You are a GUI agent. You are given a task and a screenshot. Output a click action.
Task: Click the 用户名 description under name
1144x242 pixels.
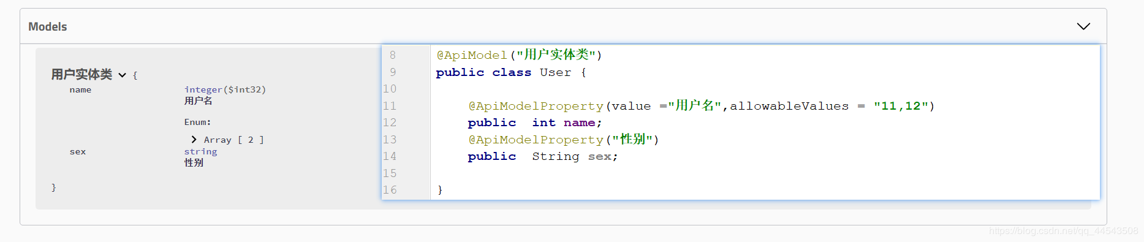point(199,100)
